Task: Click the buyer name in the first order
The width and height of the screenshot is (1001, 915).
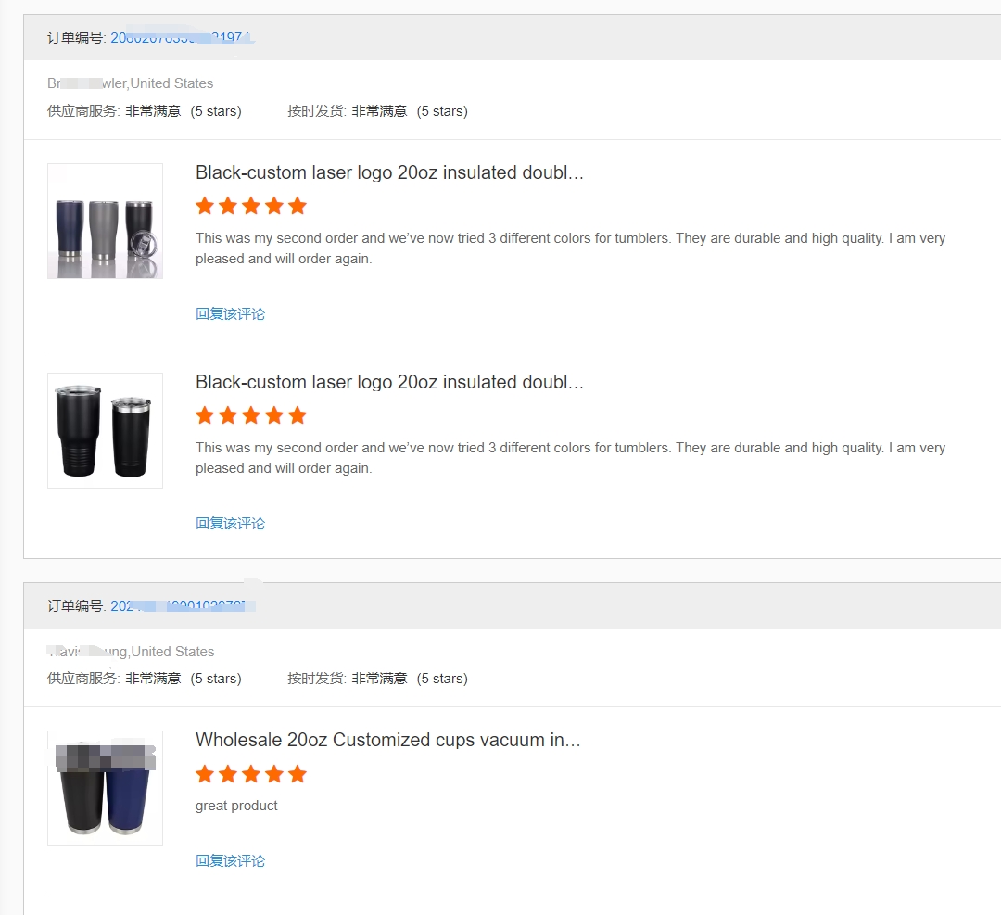Action: pos(131,83)
